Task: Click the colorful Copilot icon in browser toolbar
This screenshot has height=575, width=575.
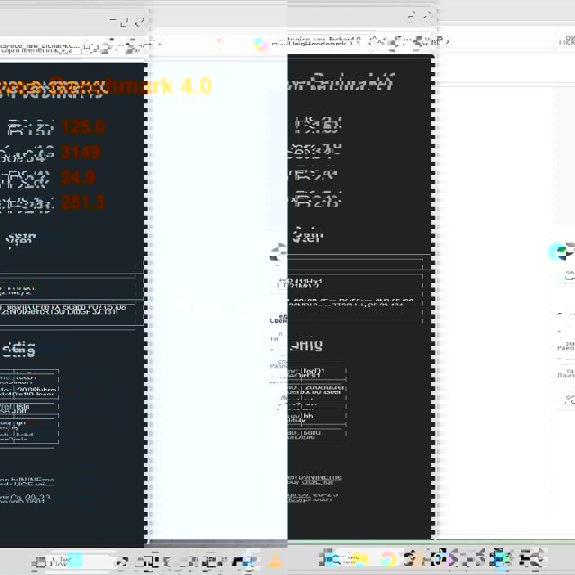Action: pyautogui.click(x=261, y=44)
